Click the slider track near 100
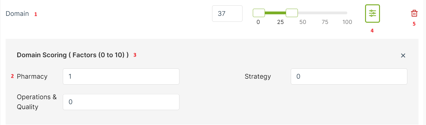The width and height of the screenshot is (426, 125). 346,13
